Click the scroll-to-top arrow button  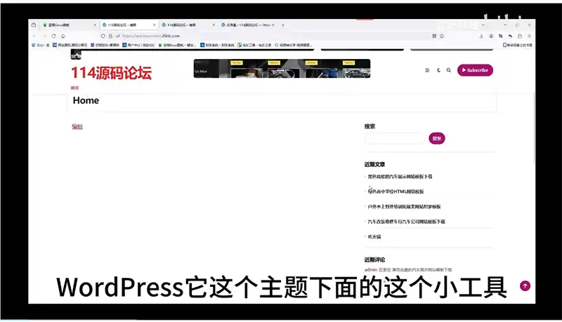[x=524, y=286]
